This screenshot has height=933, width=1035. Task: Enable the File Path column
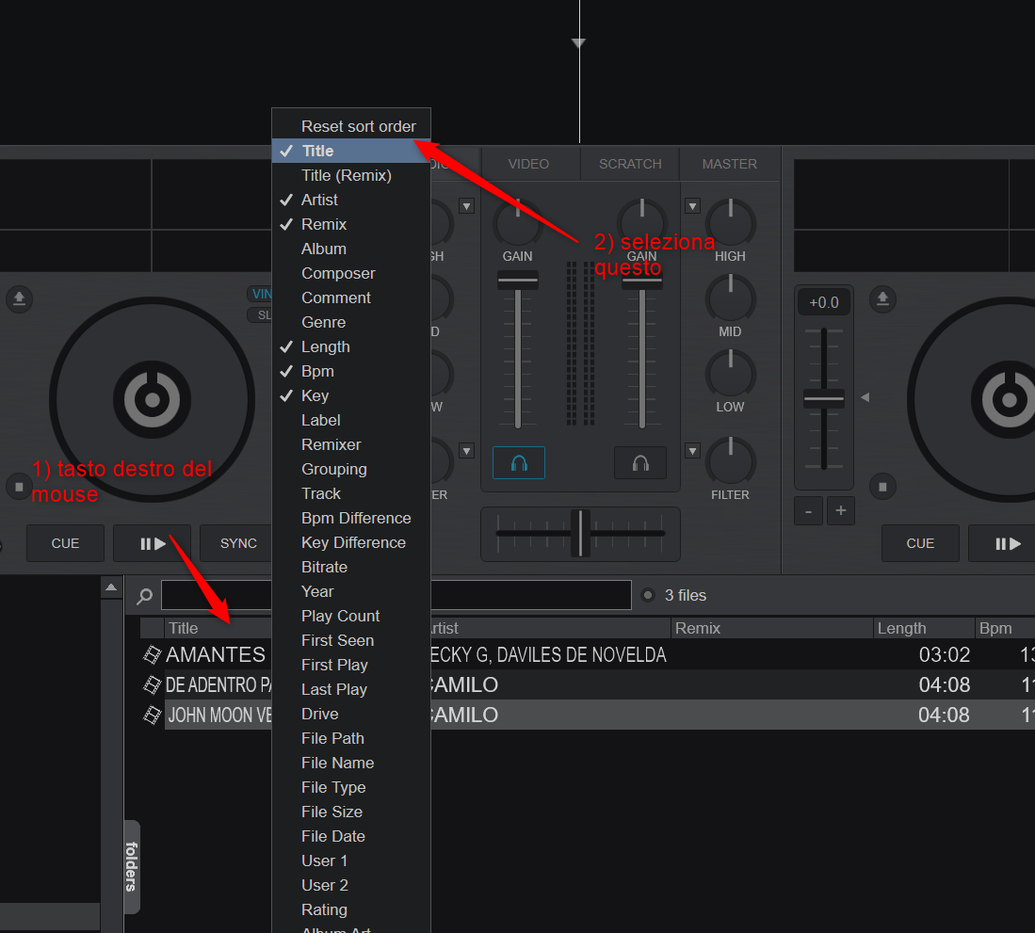pos(351,738)
